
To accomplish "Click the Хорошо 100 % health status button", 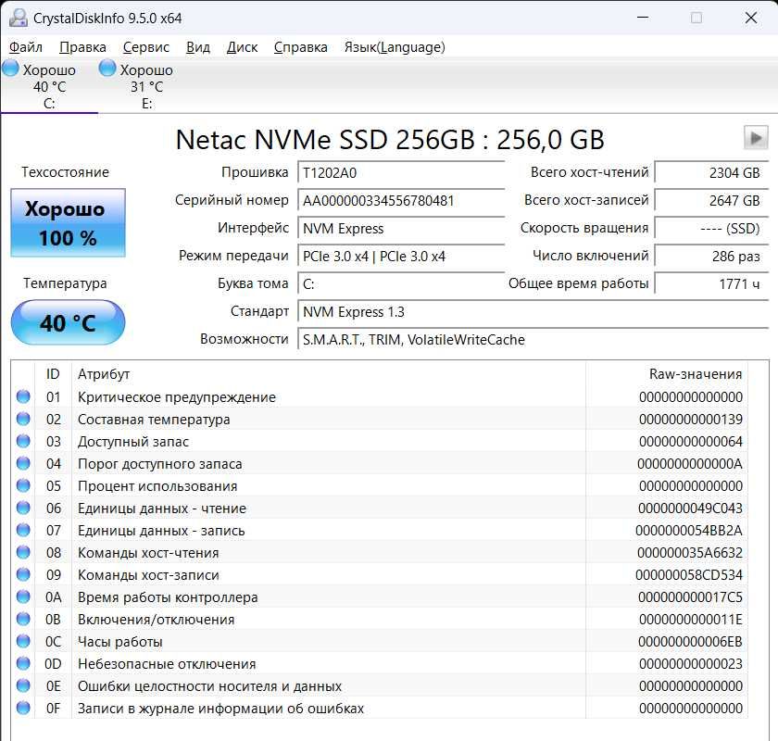I will pos(68,223).
